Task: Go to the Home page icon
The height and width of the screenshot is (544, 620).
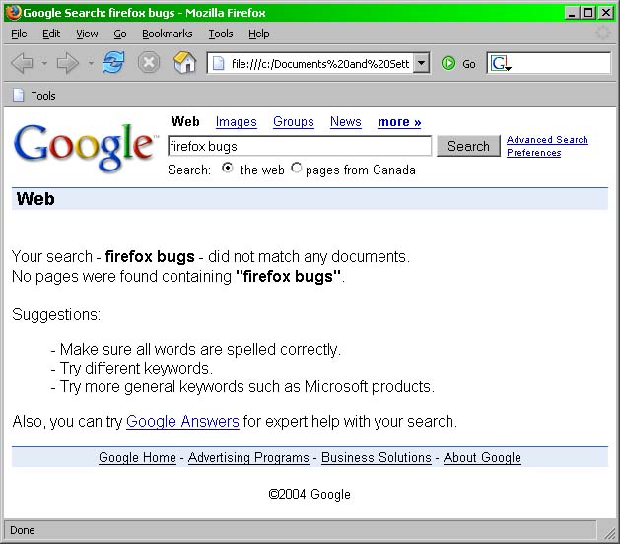Action: (184, 62)
